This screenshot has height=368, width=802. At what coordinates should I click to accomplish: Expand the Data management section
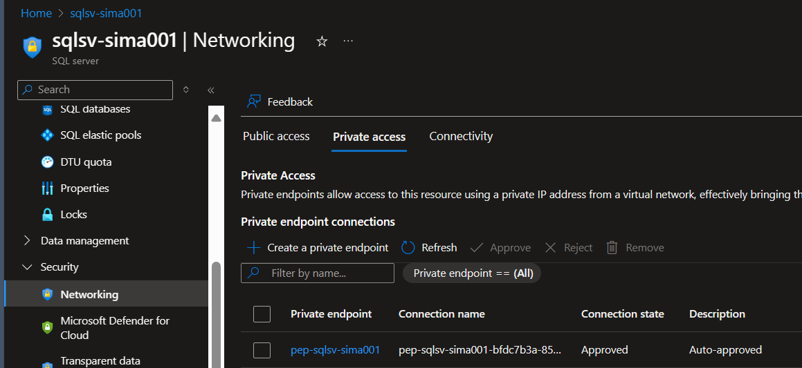pos(85,240)
